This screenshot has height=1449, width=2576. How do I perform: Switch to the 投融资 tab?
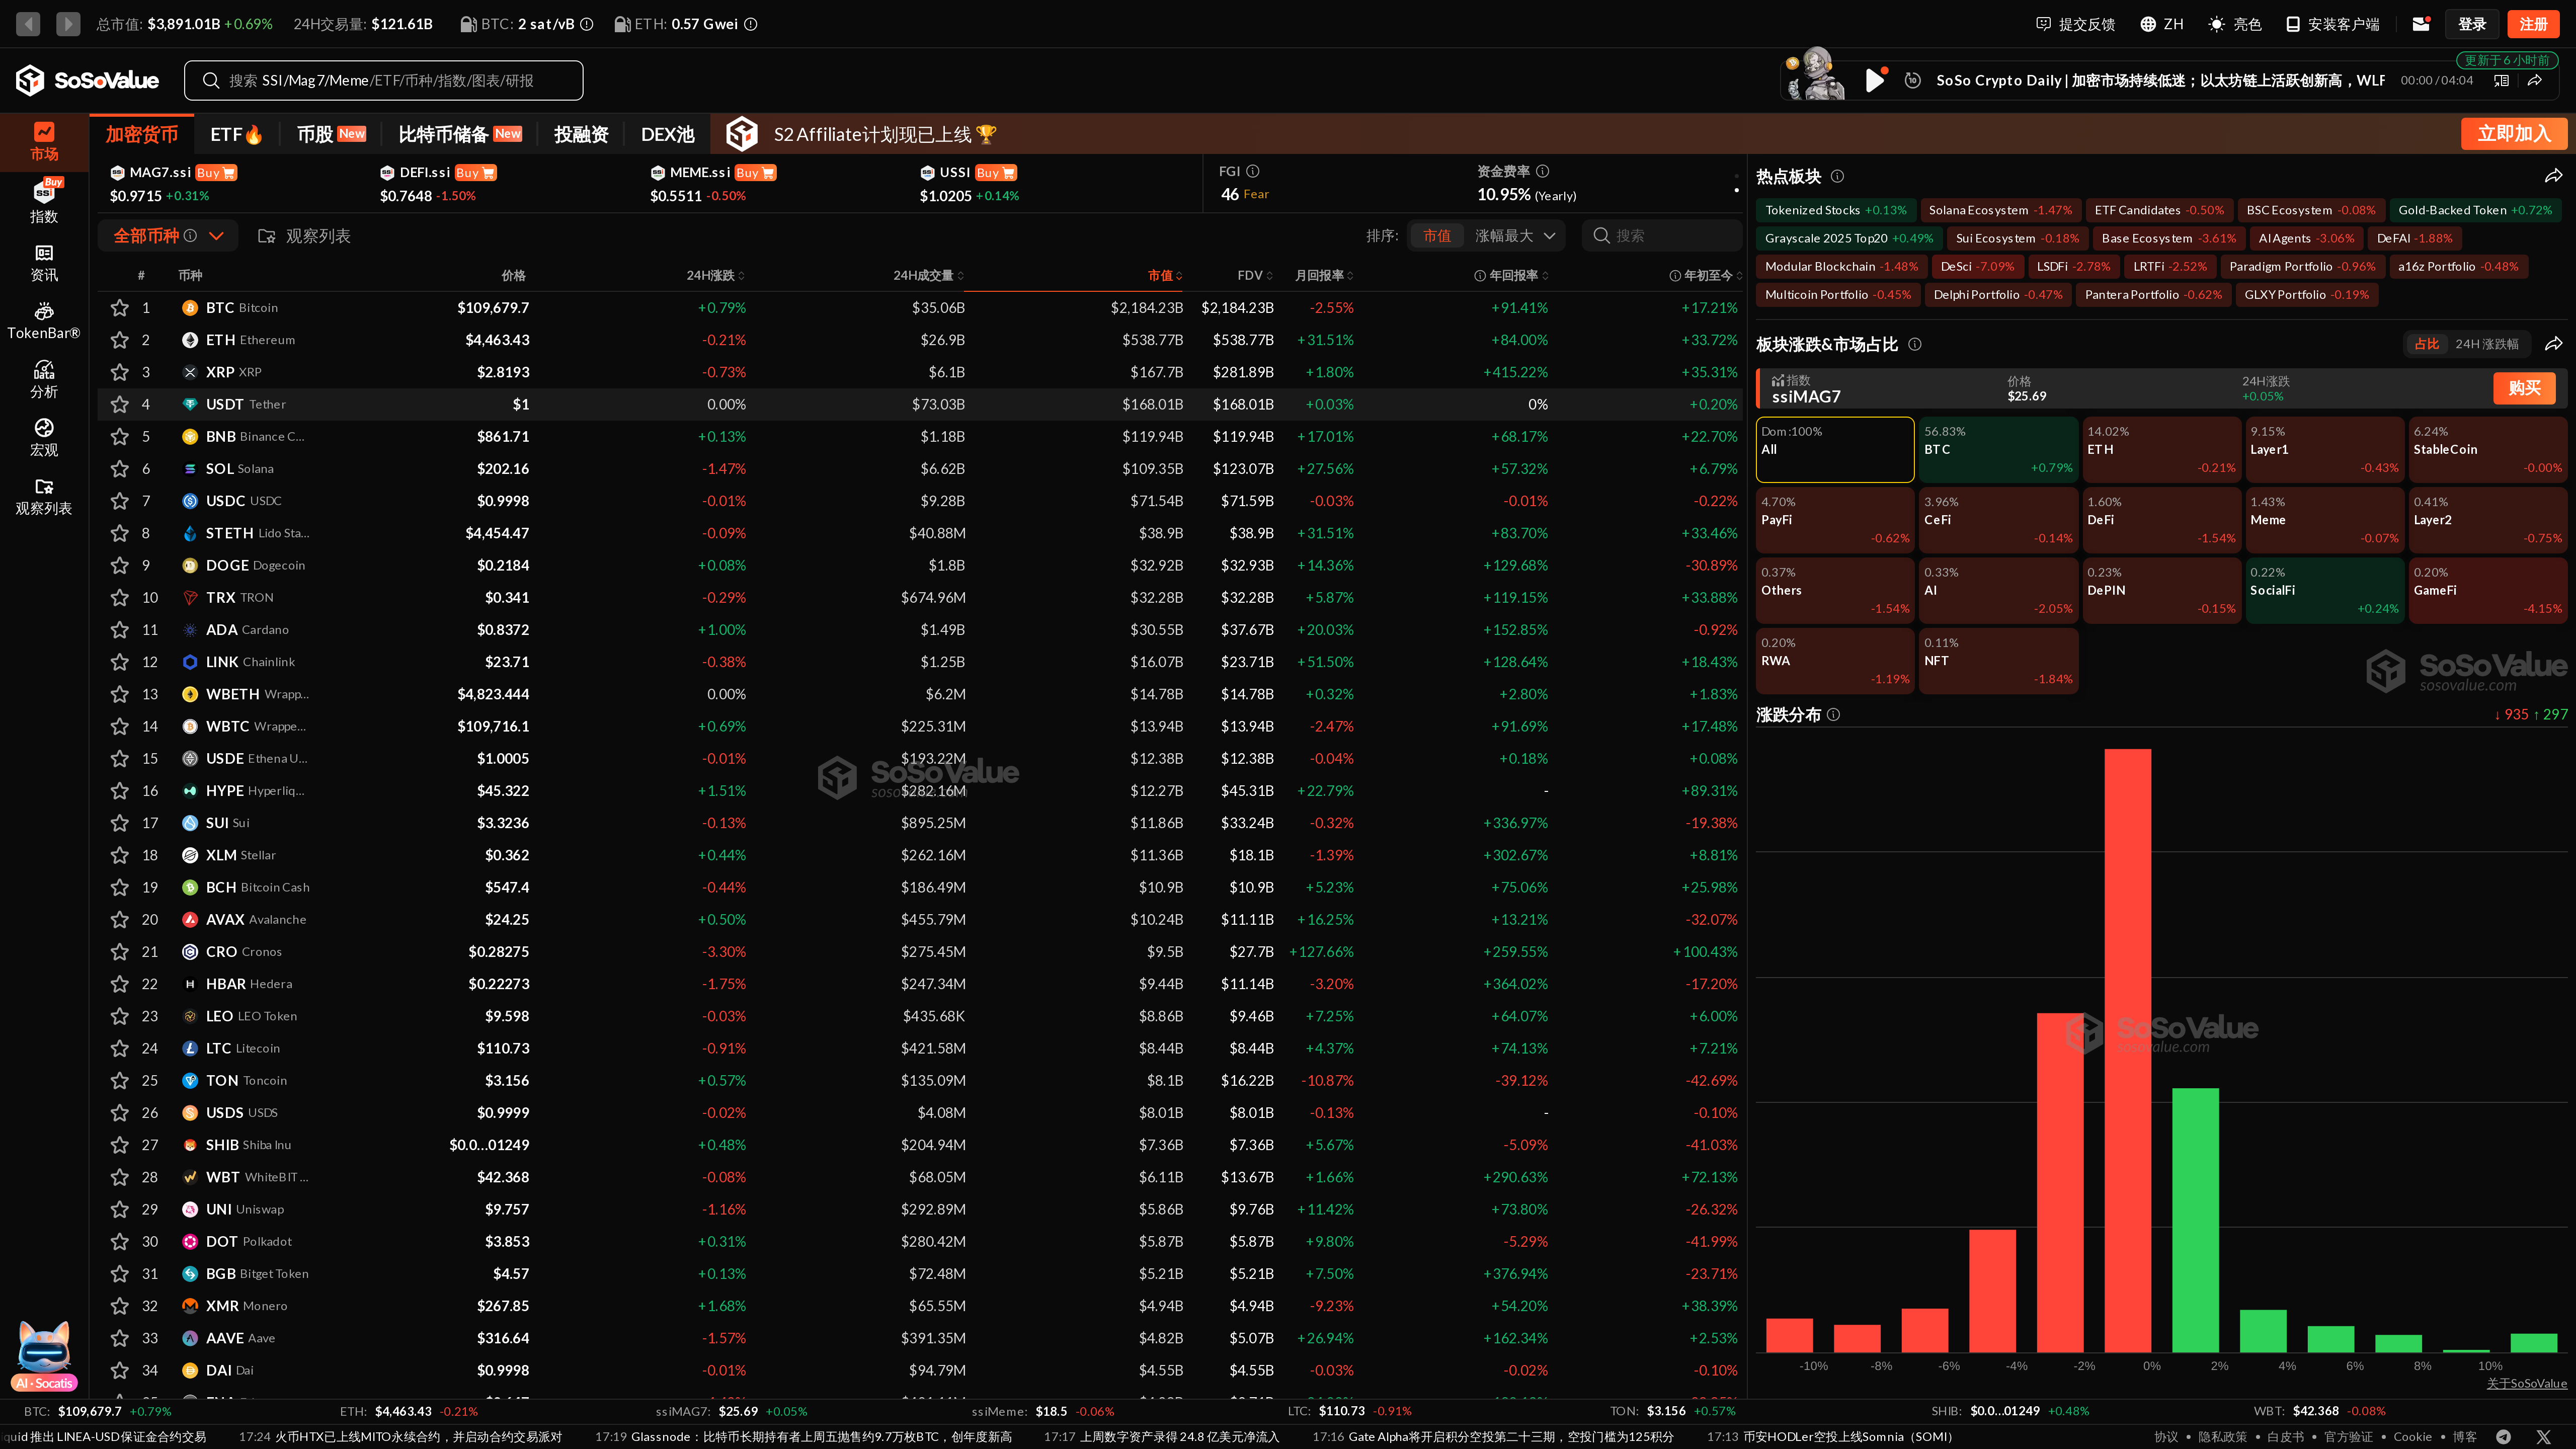coord(581,134)
